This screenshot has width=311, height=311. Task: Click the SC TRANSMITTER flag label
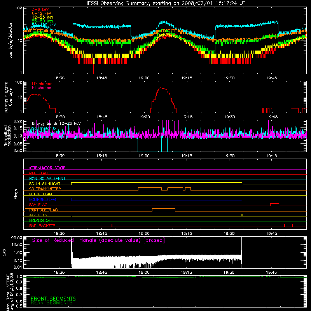click(x=45, y=189)
